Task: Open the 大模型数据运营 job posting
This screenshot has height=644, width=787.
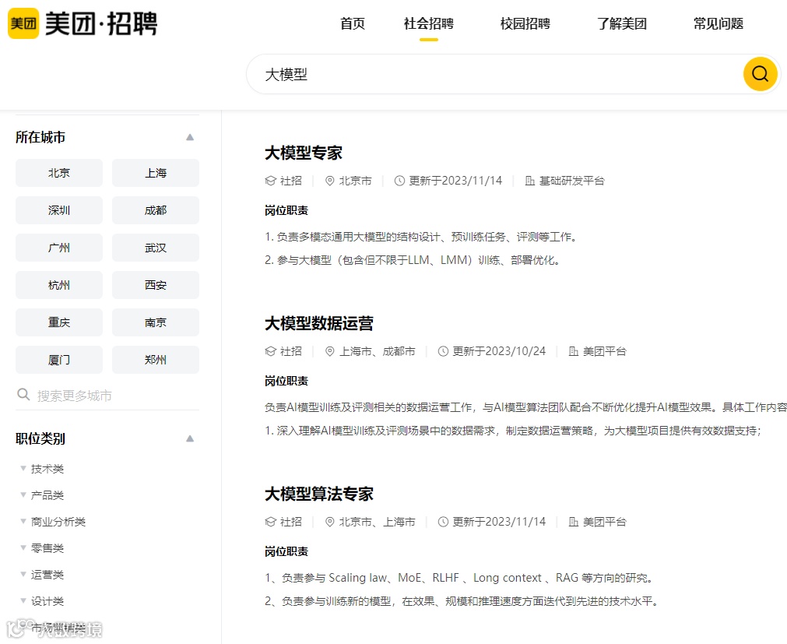Action: (x=318, y=323)
